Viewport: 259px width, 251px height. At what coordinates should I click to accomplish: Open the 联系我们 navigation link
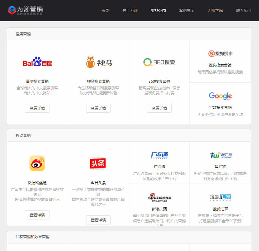(x=243, y=10)
